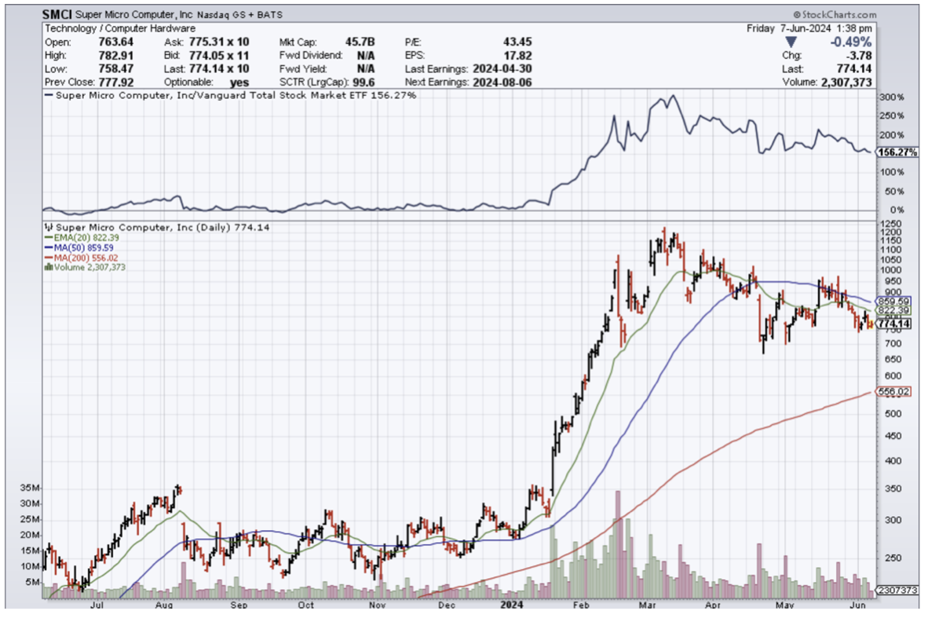
Task: Select the Mar marker on the time axis
Action: pyautogui.click(x=649, y=606)
